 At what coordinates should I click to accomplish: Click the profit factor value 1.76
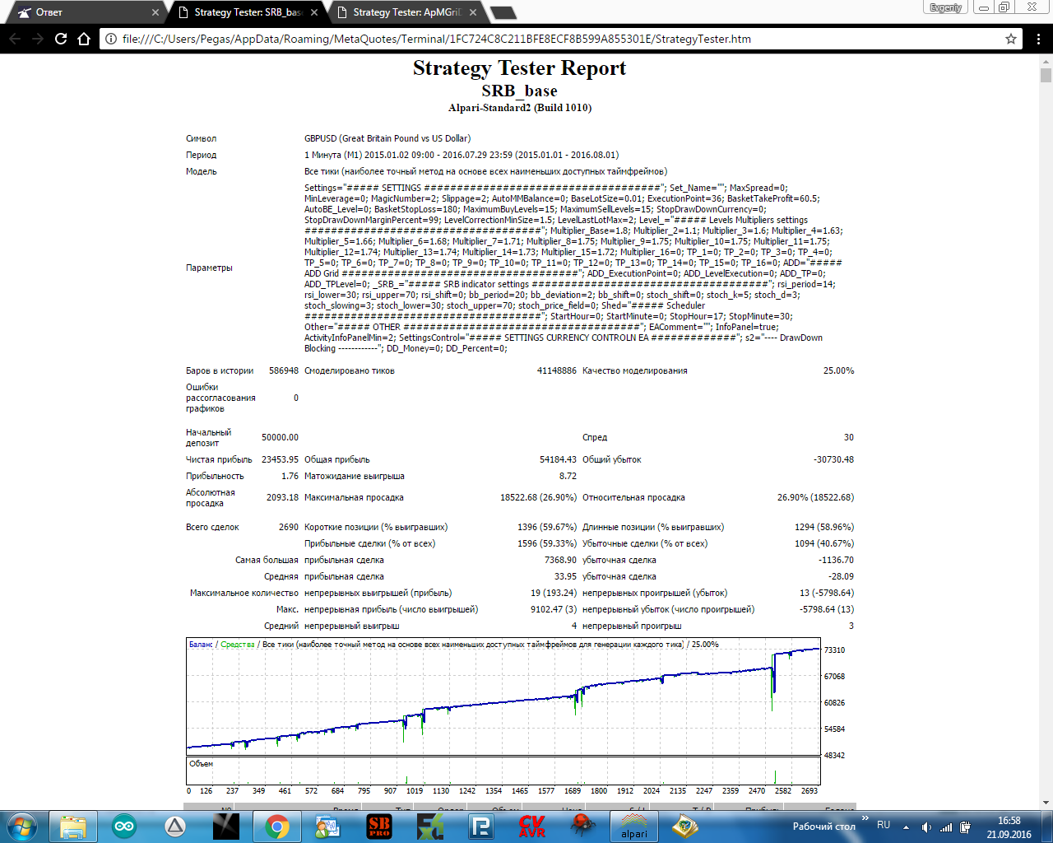pyautogui.click(x=290, y=477)
